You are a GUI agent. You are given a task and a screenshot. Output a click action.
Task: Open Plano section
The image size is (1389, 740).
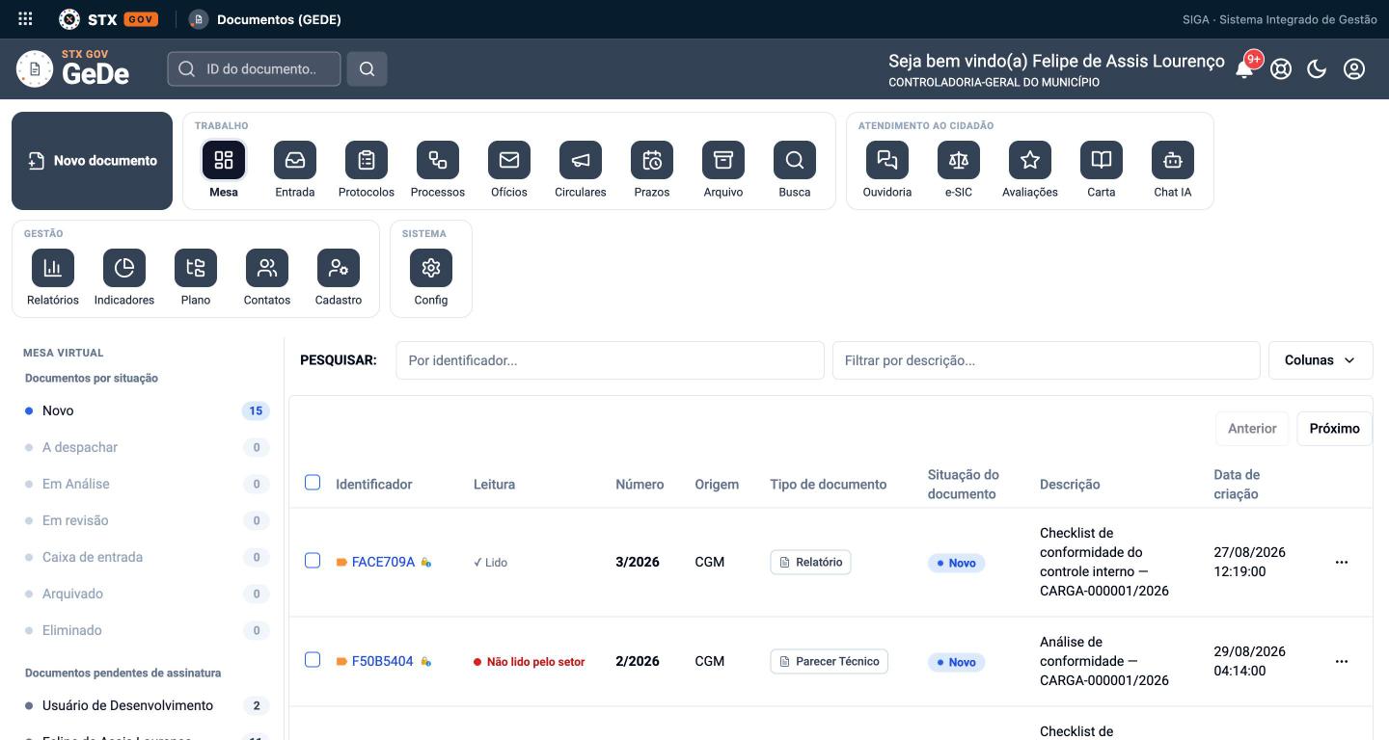click(196, 268)
